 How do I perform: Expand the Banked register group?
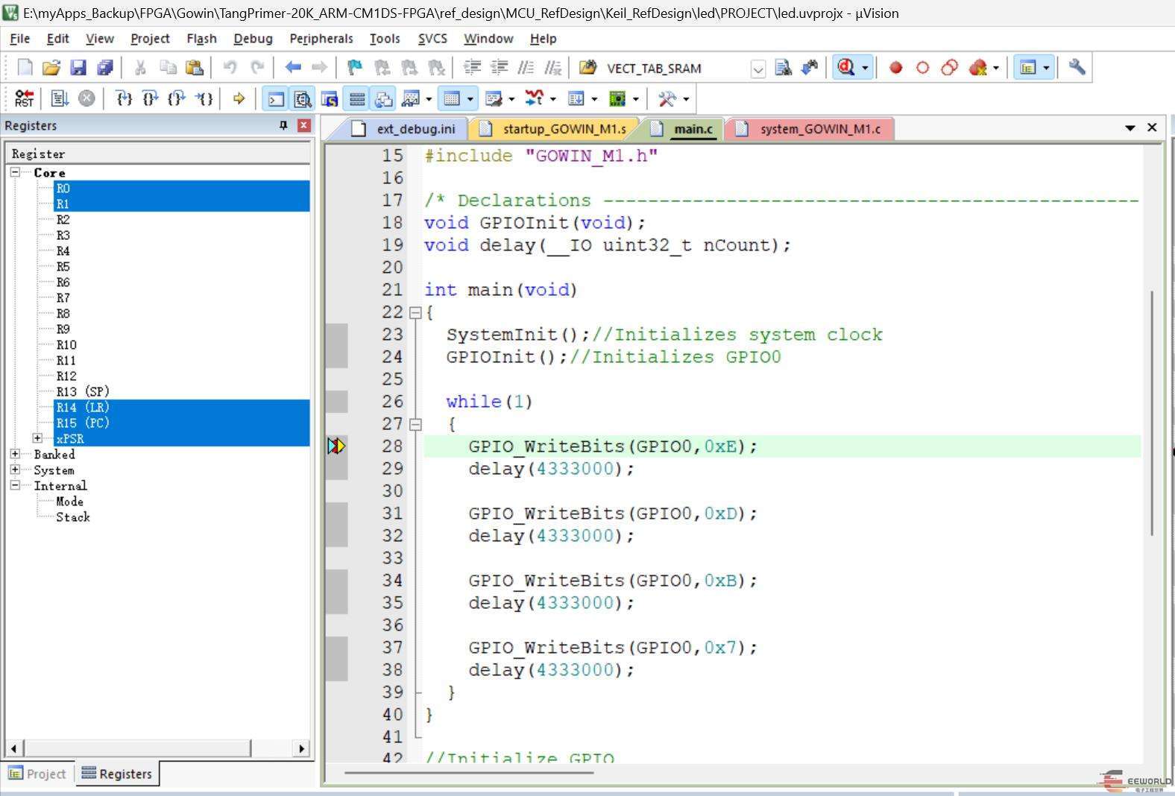tap(15, 454)
